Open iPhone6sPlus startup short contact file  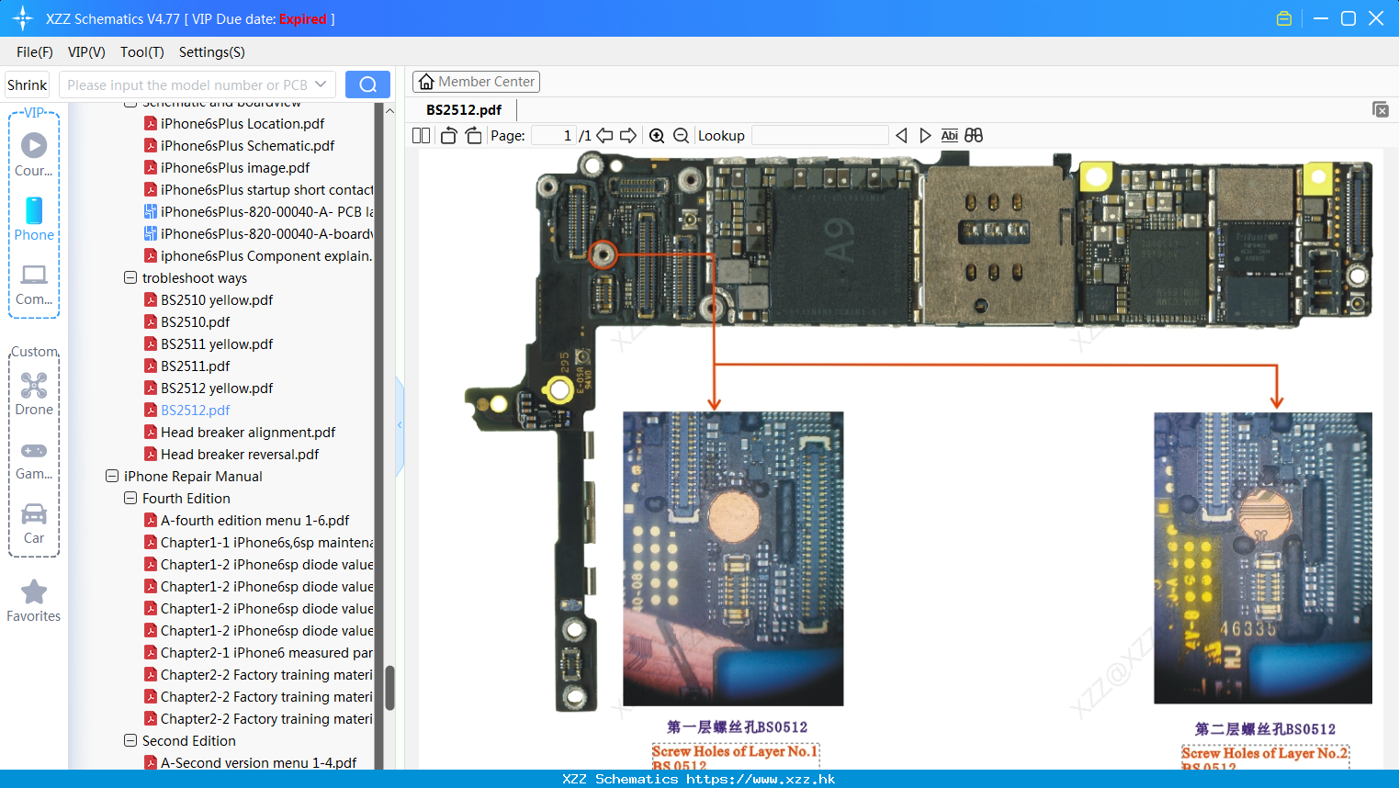pyautogui.click(x=259, y=189)
